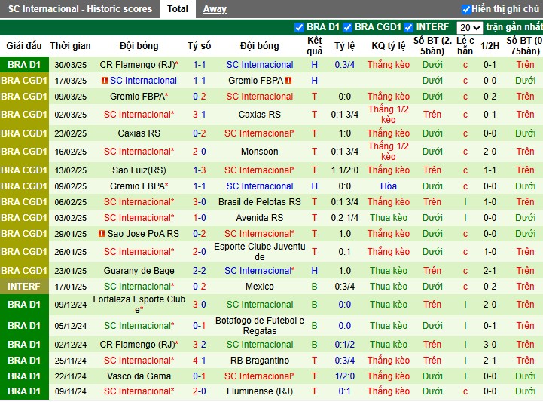543x402 pixels.
Task: Click the Tỷ số column header
Action: click(x=199, y=46)
